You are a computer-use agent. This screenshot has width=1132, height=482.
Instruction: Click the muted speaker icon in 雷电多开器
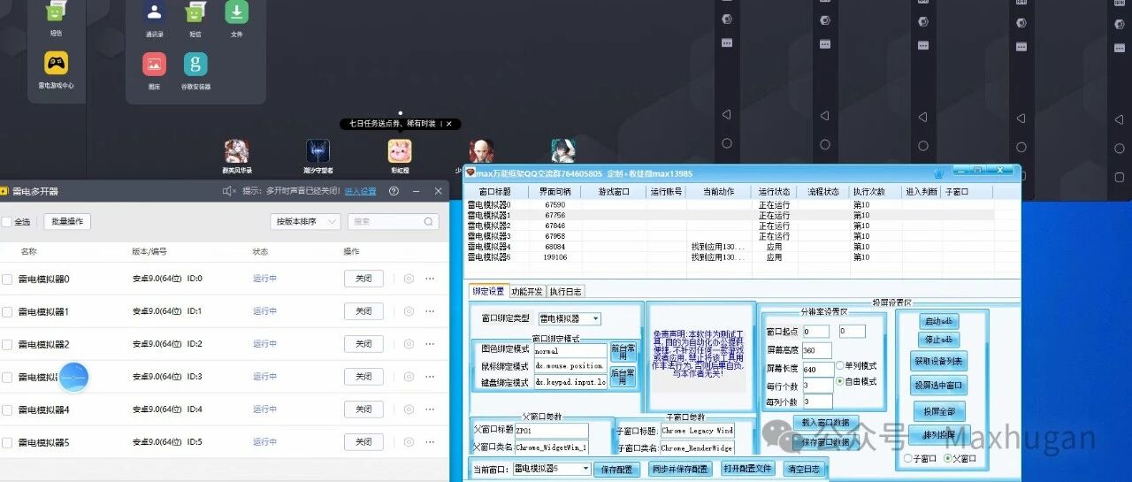click(x=229, y=191)
